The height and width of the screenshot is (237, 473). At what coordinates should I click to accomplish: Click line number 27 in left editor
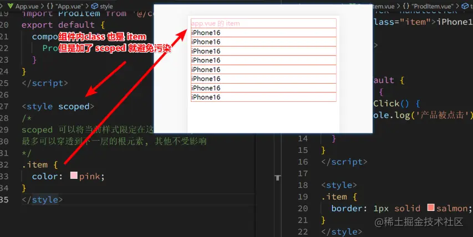pyautogui.click(x=4, y=106)
